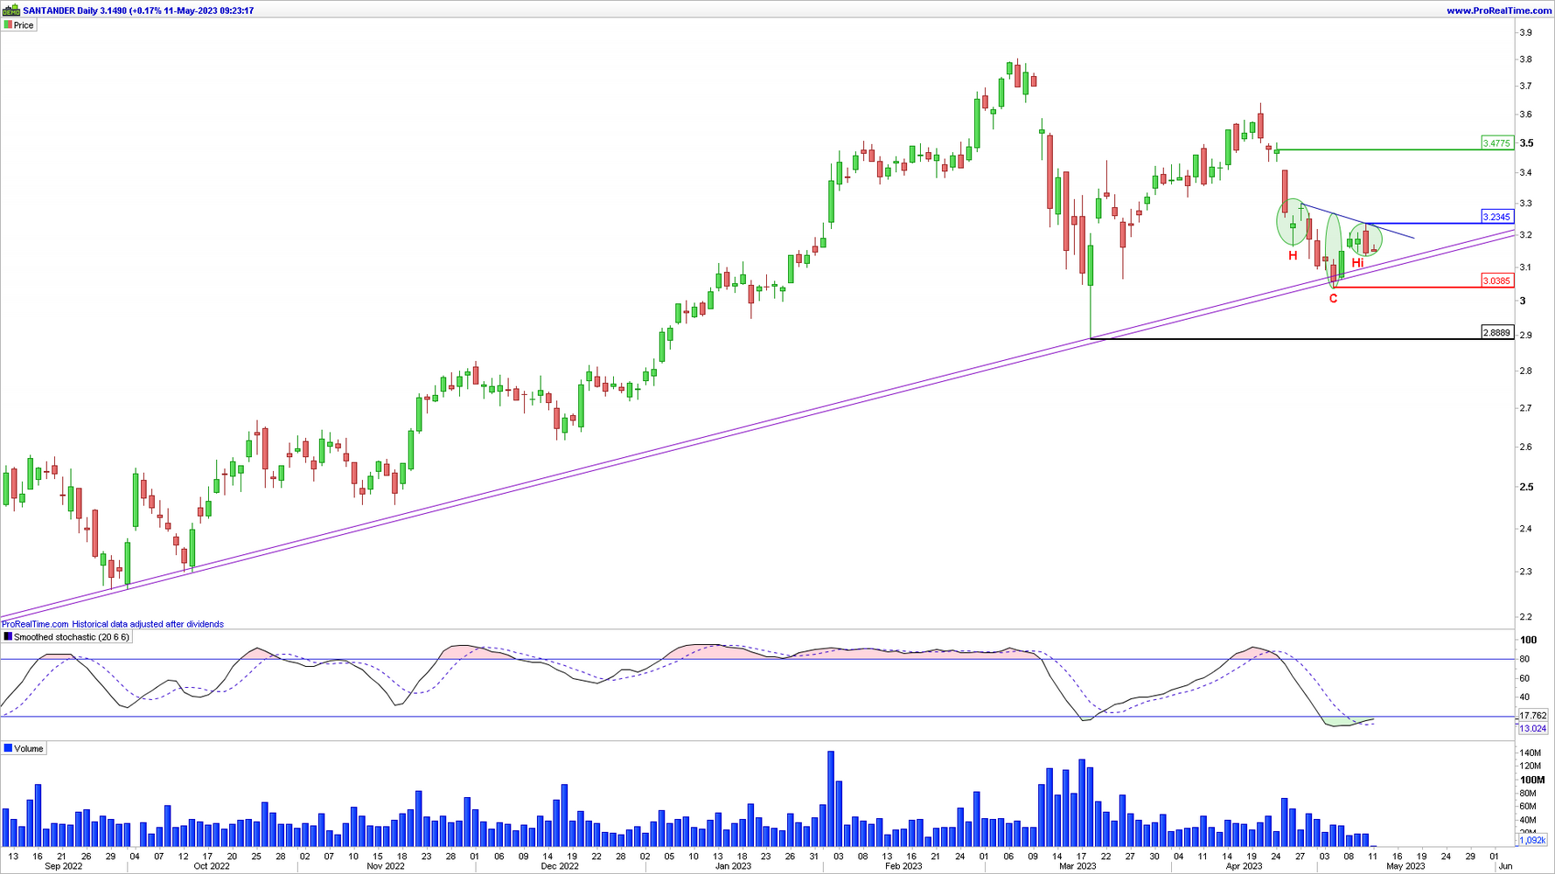The height and width of the screenshot is (874, 1555).
Task: Click the Price legend color icon
Action: (x=8, y=25)
